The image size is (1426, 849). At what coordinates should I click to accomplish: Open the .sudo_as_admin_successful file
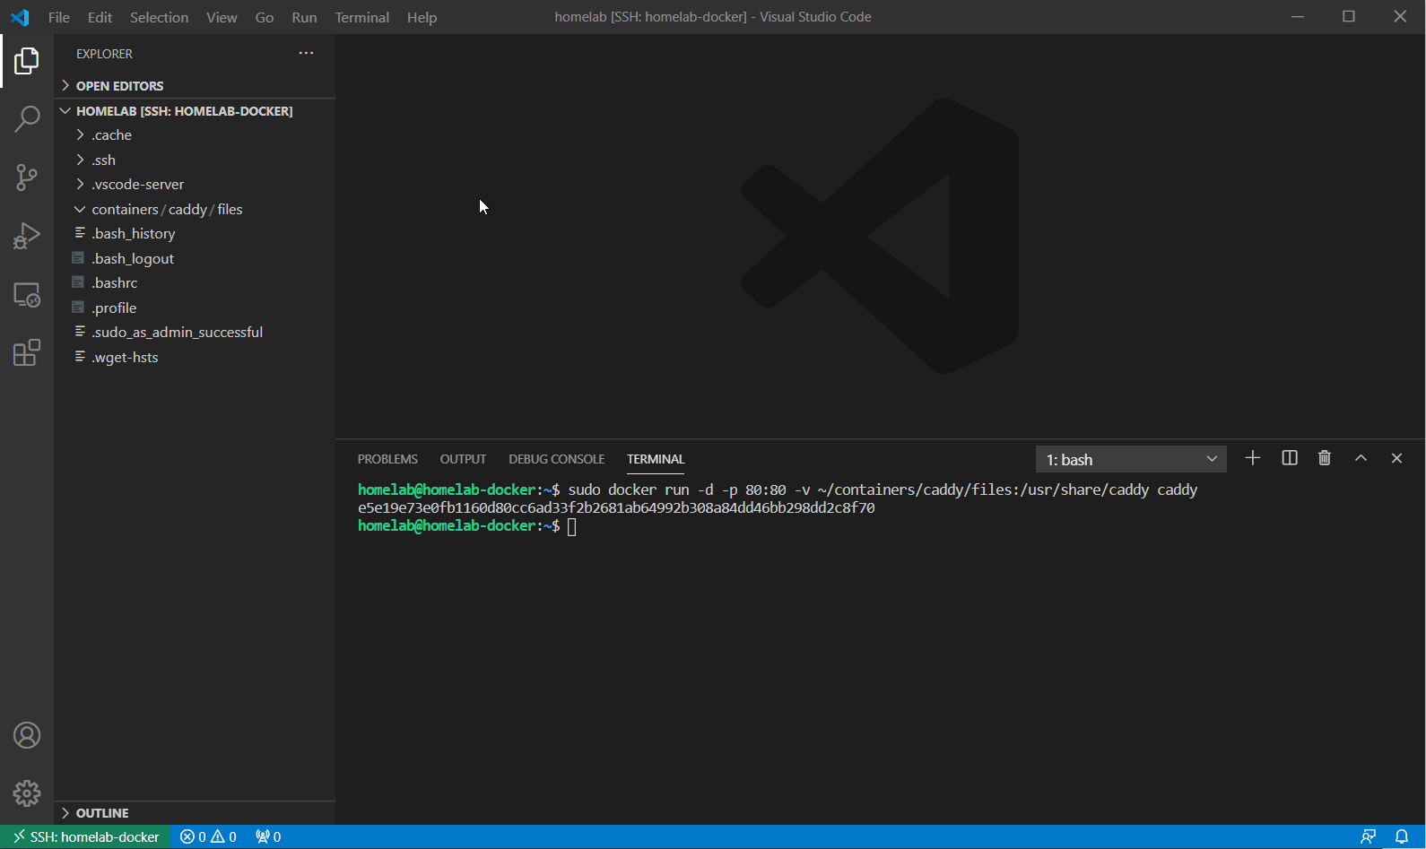195,333
